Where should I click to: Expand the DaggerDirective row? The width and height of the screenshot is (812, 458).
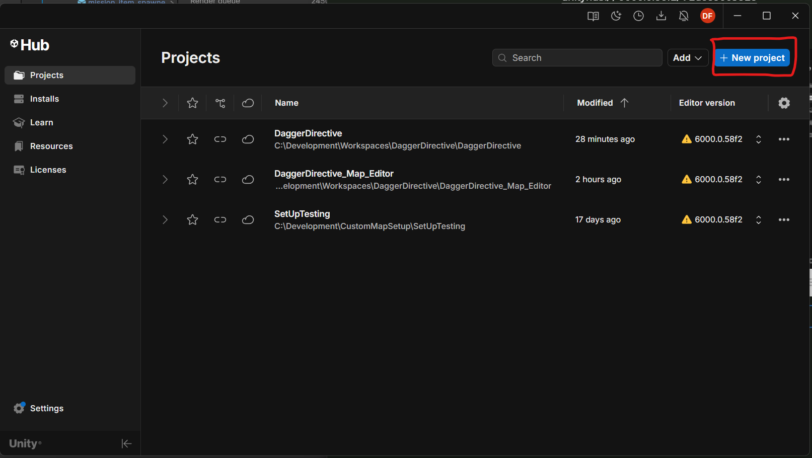point(165,139)
